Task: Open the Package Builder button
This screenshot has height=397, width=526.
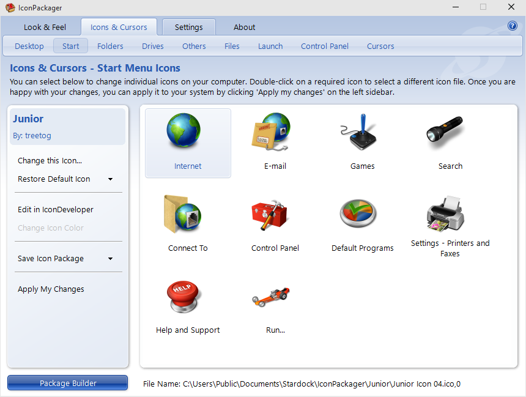Action: point(68,383)
